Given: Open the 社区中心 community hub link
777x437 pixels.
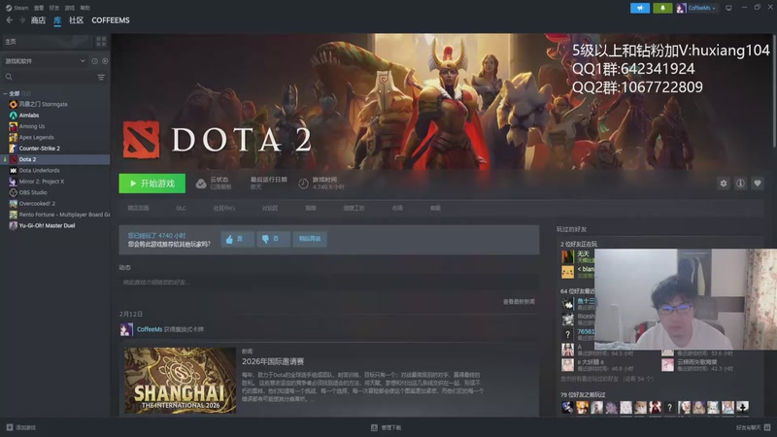Looking at the screenshot, I should [x=224, y=208].
